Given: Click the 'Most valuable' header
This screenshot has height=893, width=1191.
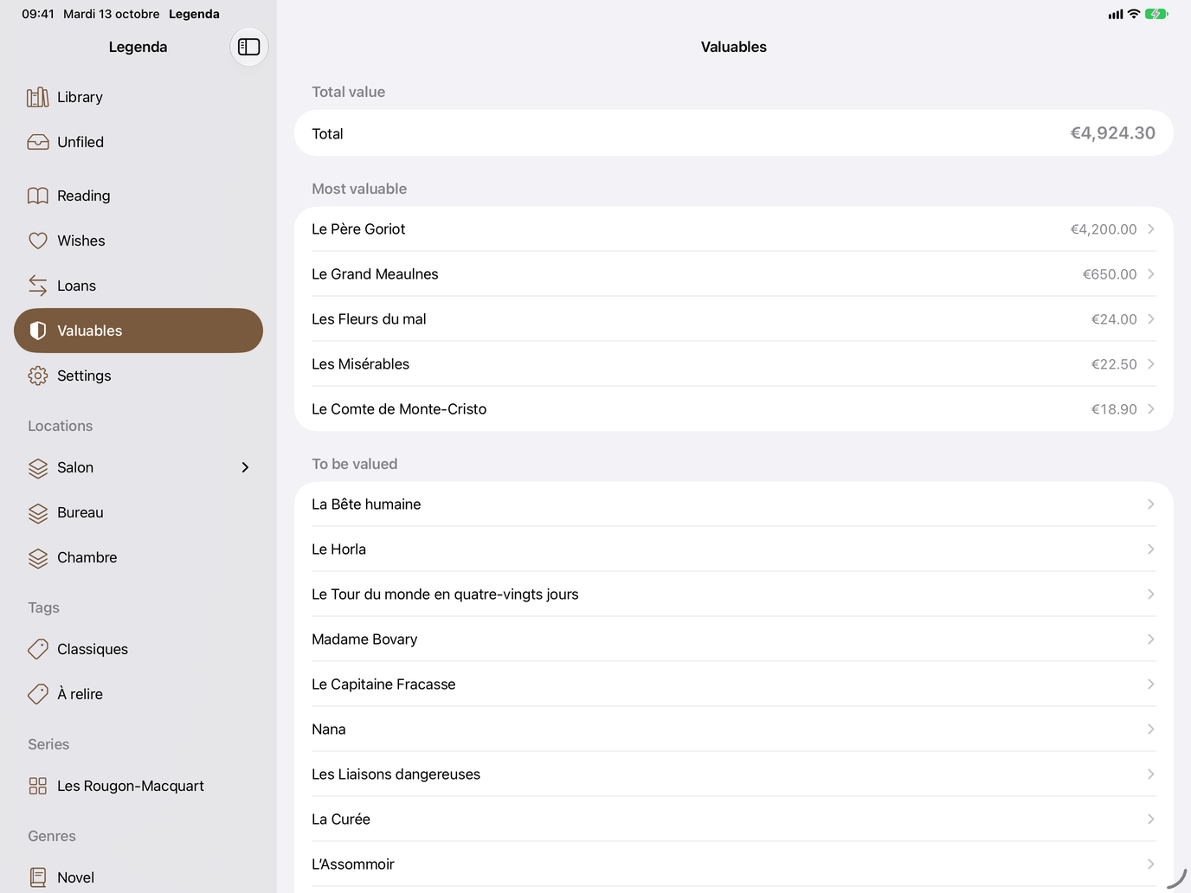Looking at the screenshot, I should [x=359, y=189].
